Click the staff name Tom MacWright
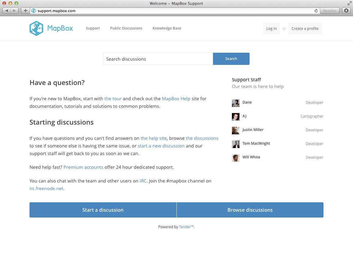353x262 pixels. click(256, 143)
